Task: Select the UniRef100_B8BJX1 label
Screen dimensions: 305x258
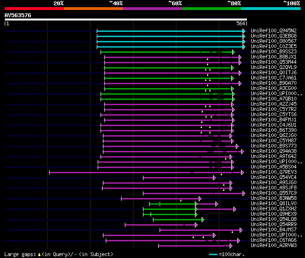Action: point(274,57)
